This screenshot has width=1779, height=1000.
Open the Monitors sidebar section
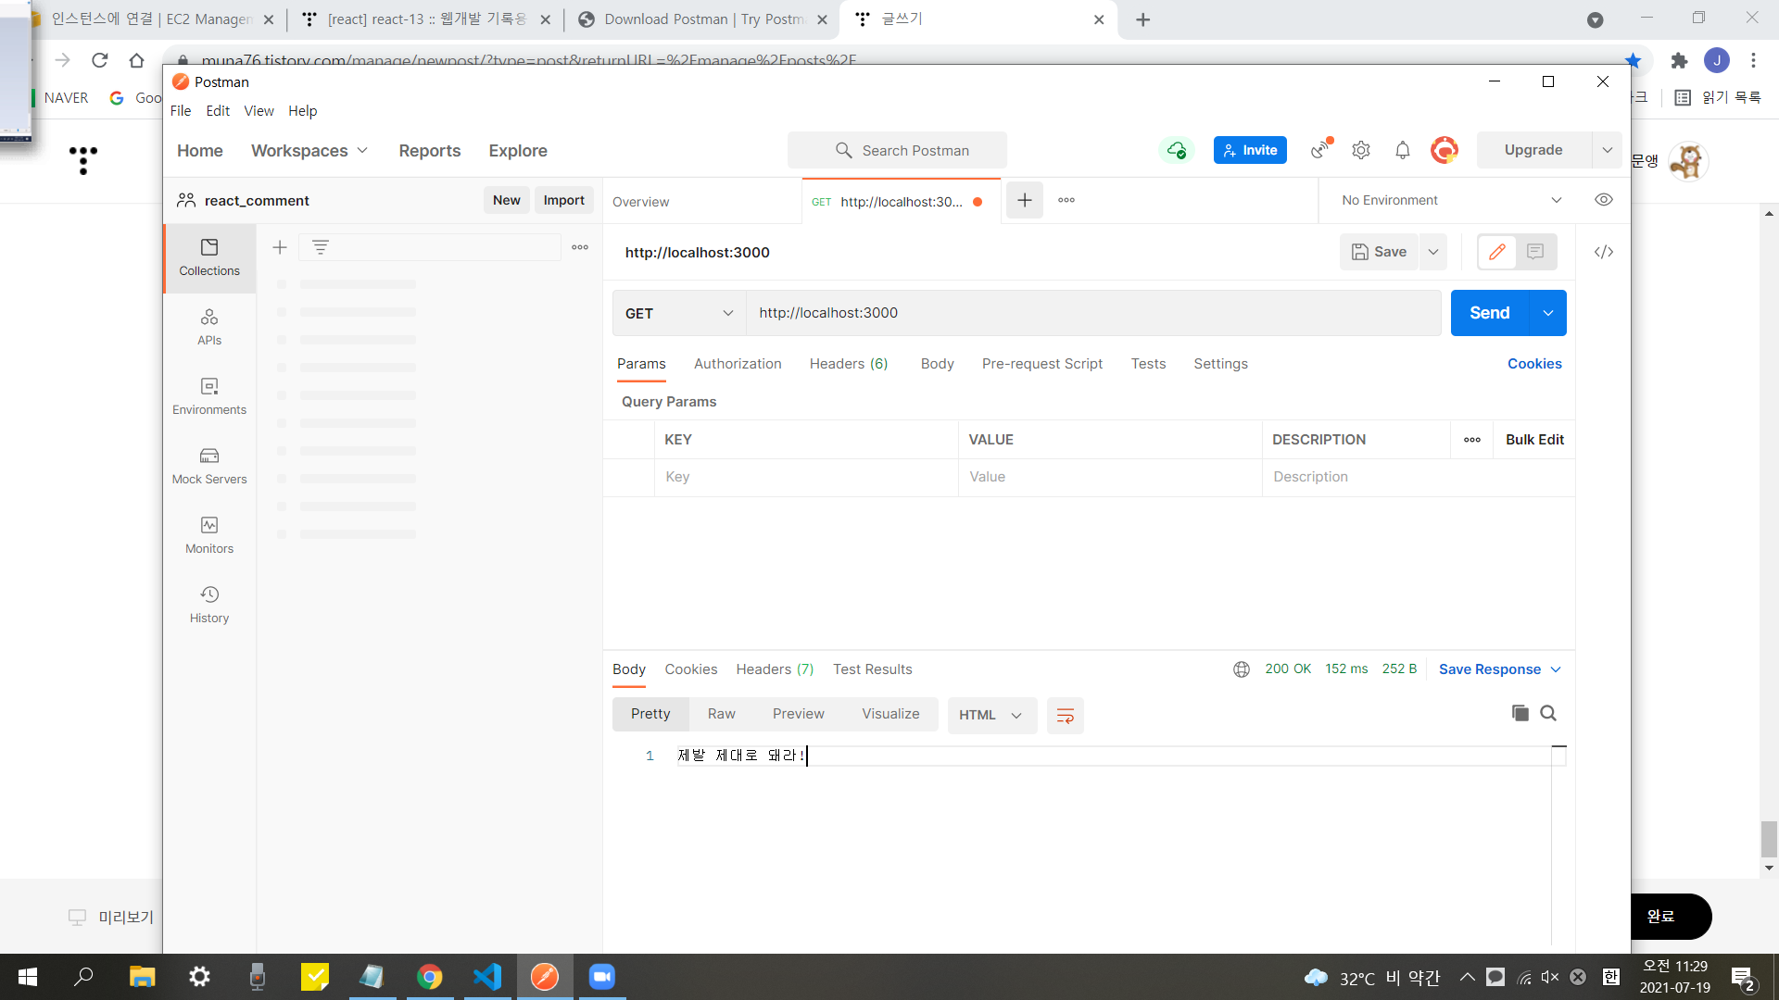pos(209,535)
